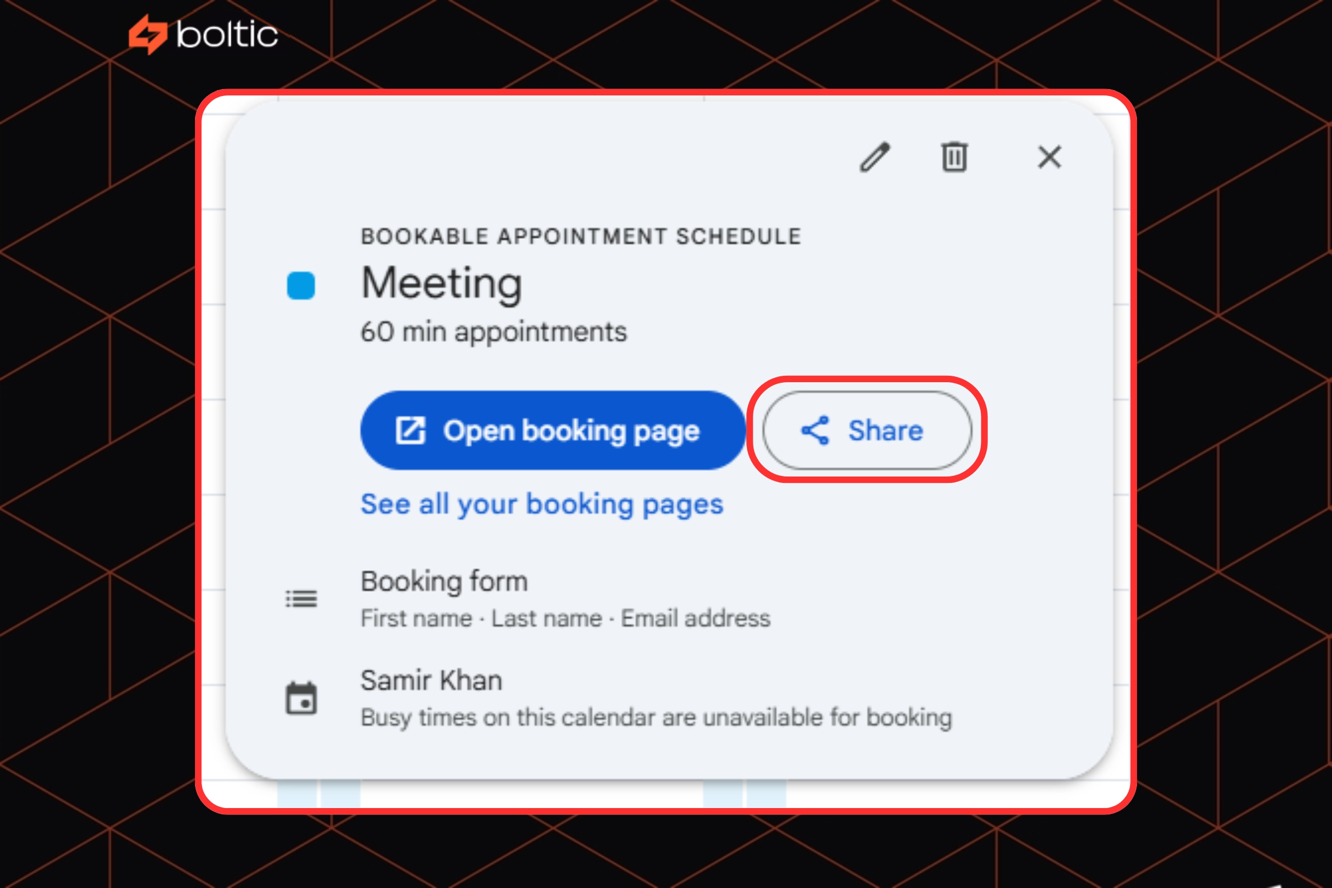Viewport: 1332px width, 888px height.
Task: Click the calendar icon beside Samir Khan
Action: point(301,698)
